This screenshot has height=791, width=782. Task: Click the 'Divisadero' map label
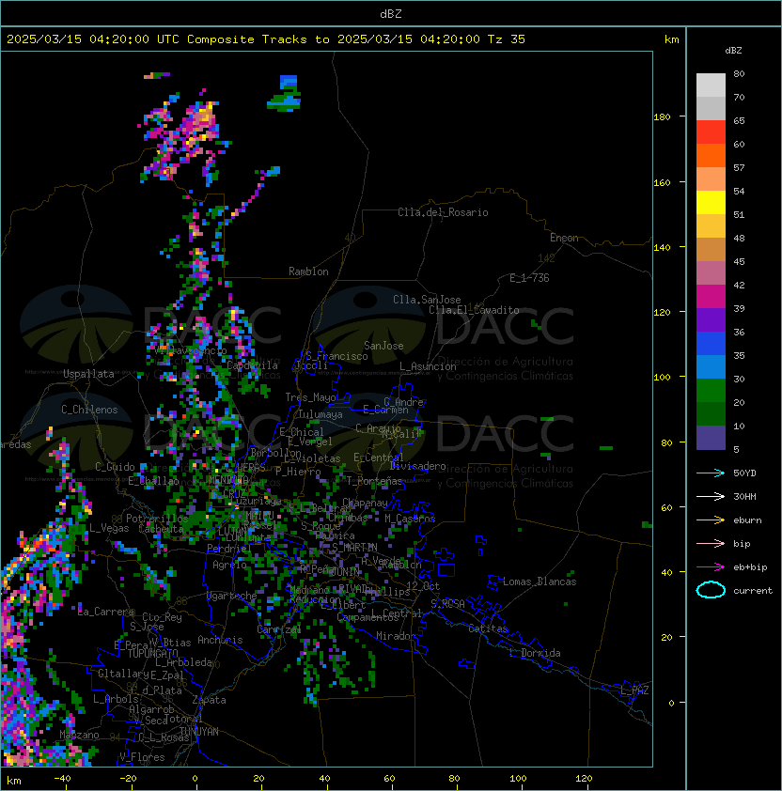(x=417, y=466)
